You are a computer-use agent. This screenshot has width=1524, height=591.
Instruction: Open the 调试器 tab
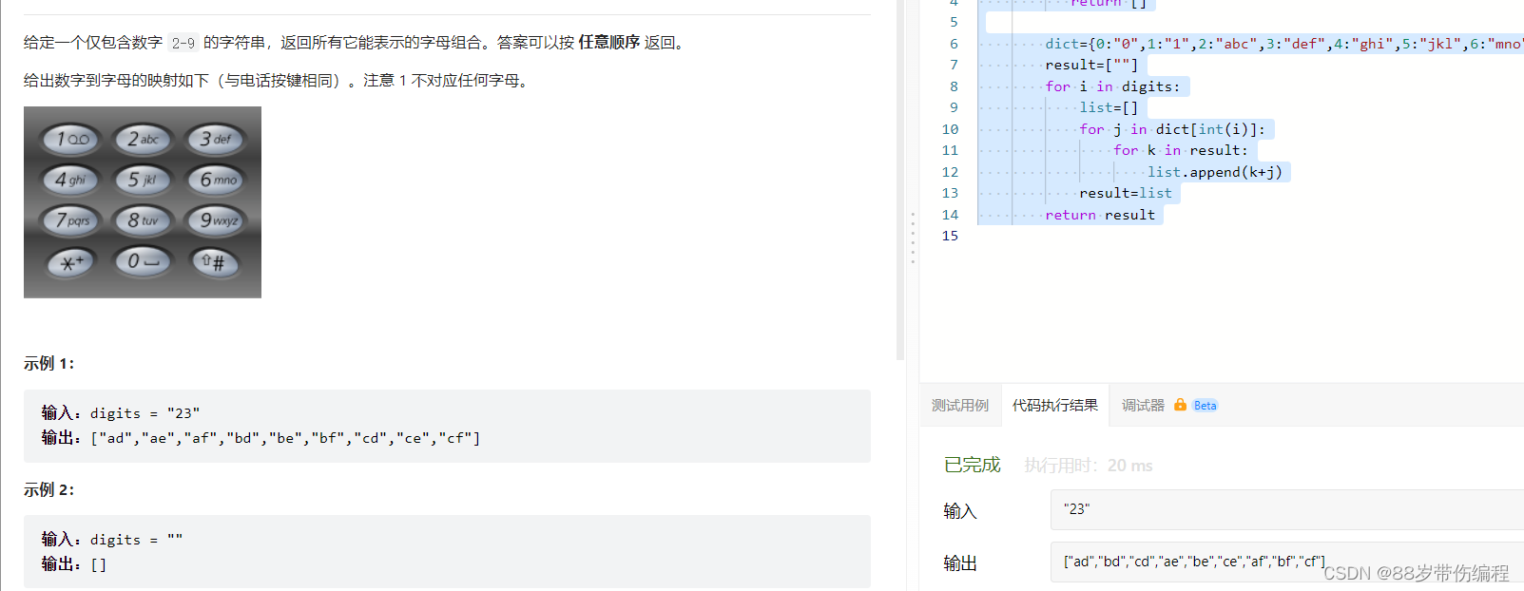pyautogui.click(x=1143, y=406)
